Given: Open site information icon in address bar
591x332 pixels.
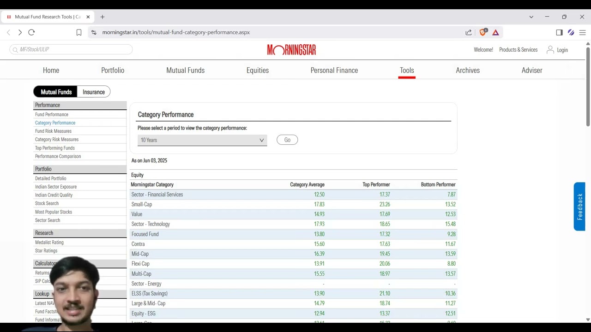Looking at the screenshot, I should pos(94,32).
